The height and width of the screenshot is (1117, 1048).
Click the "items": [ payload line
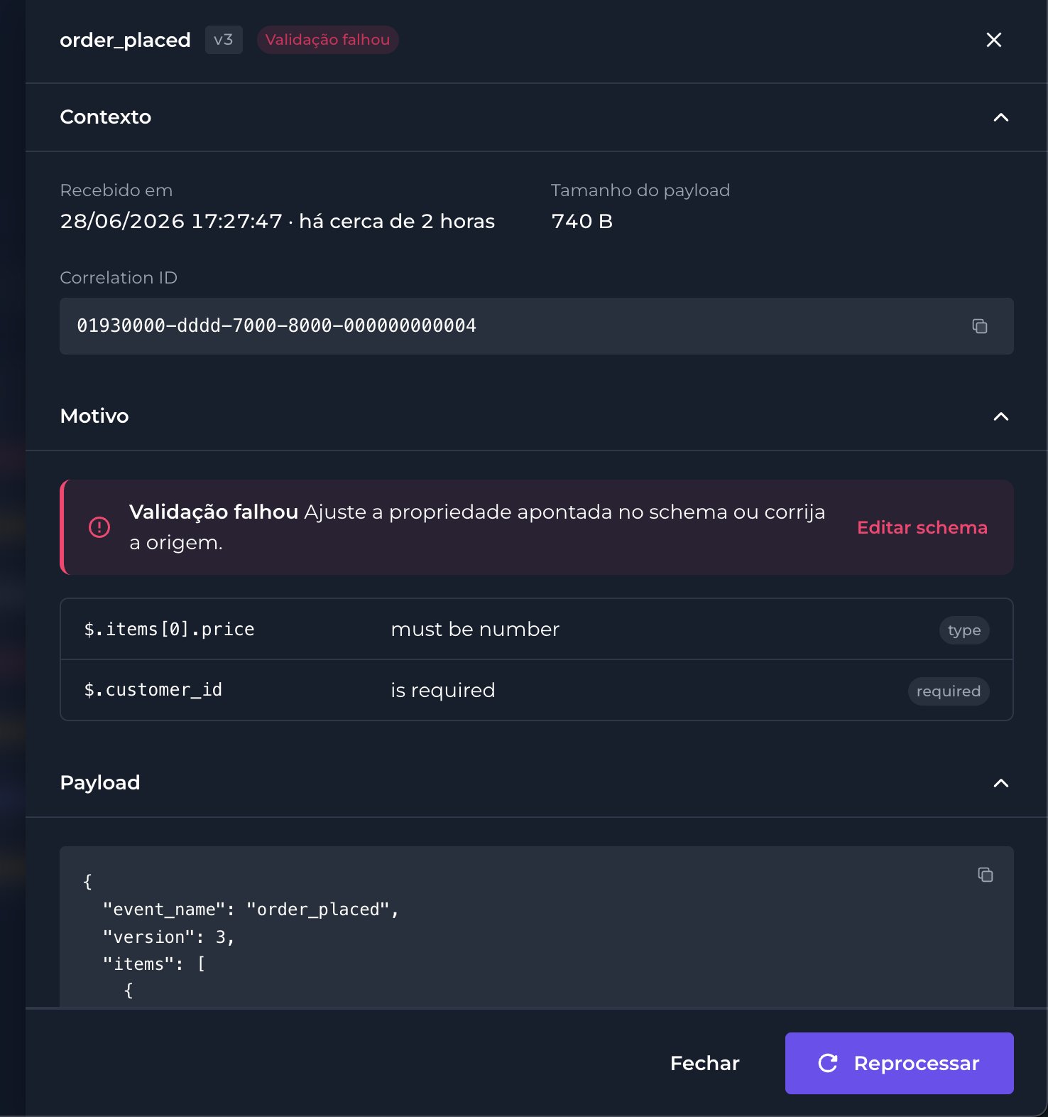(x=154, y=964)
